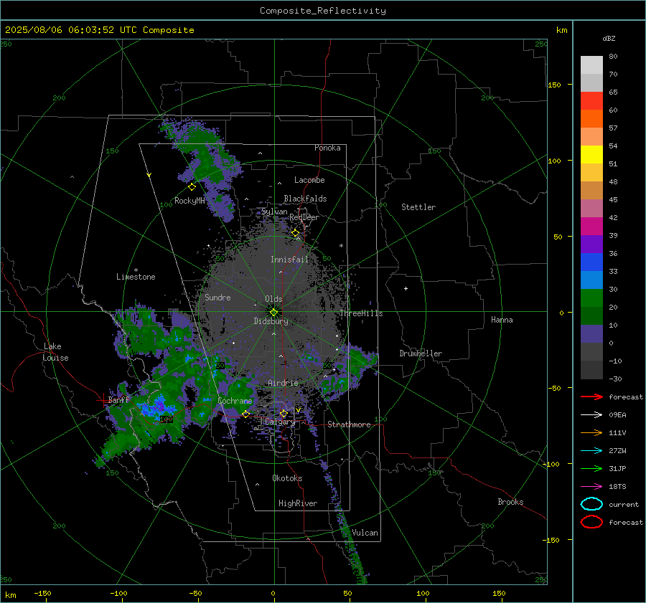
Task: Click the green 31JP arrow icon
Action: pos(591,468)
